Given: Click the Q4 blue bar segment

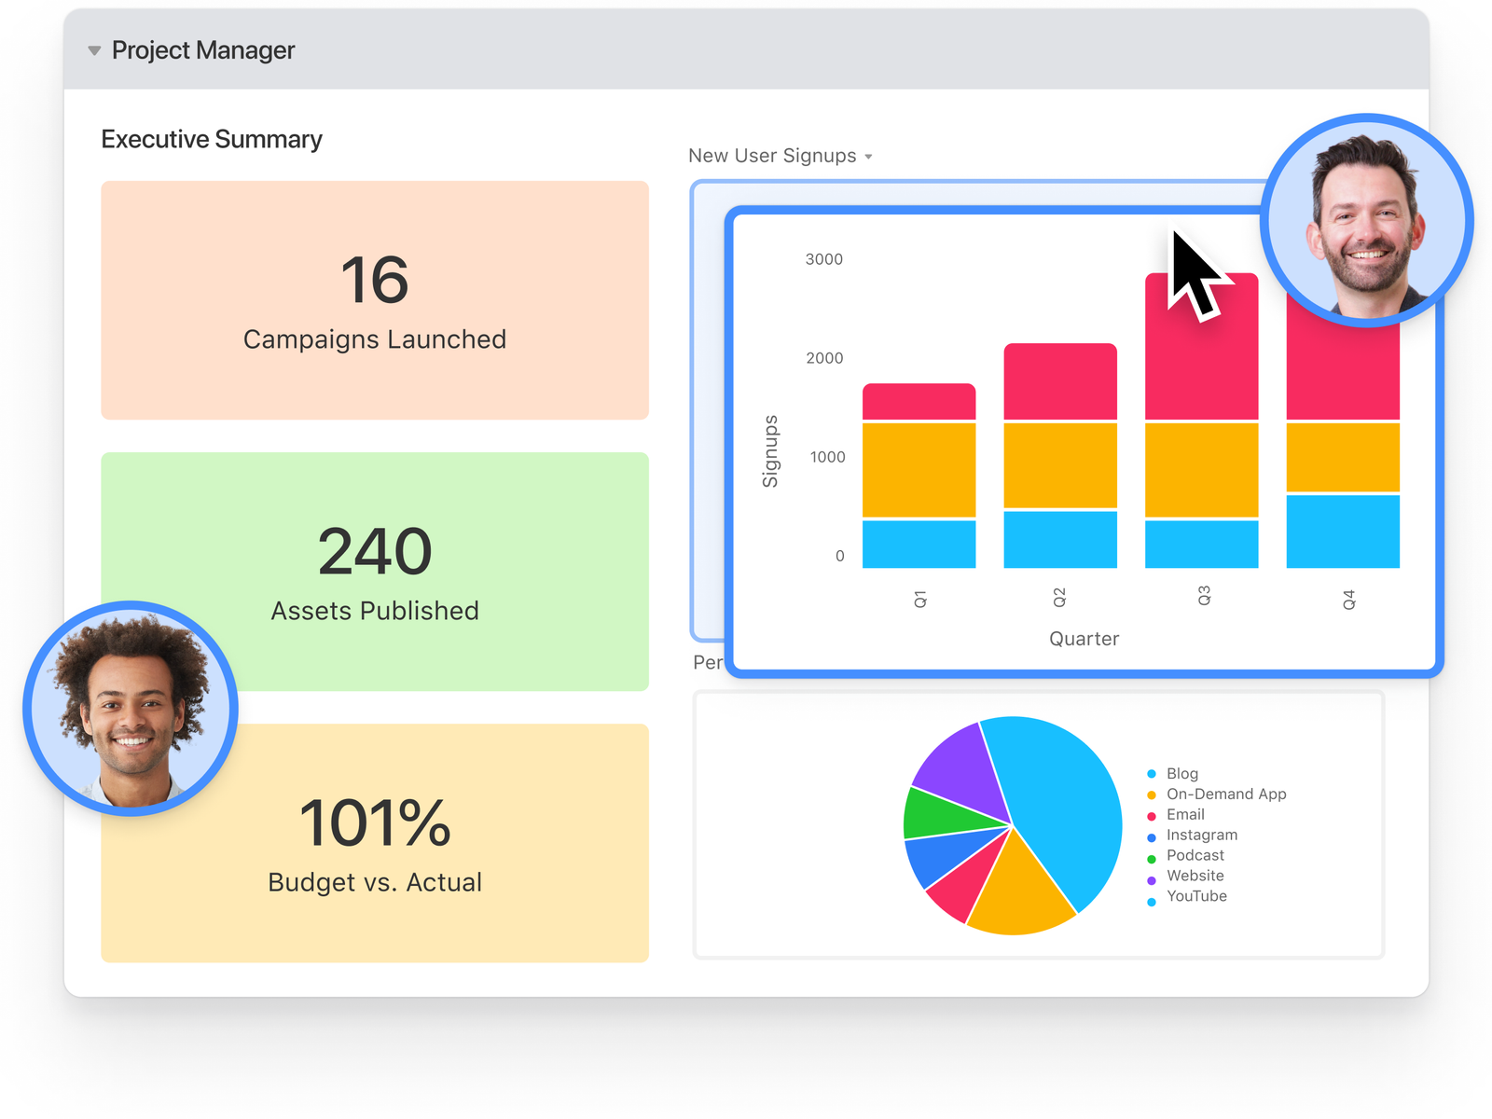Looking at the screenshot, I should pyautogui.click(x=1343, y=532).
